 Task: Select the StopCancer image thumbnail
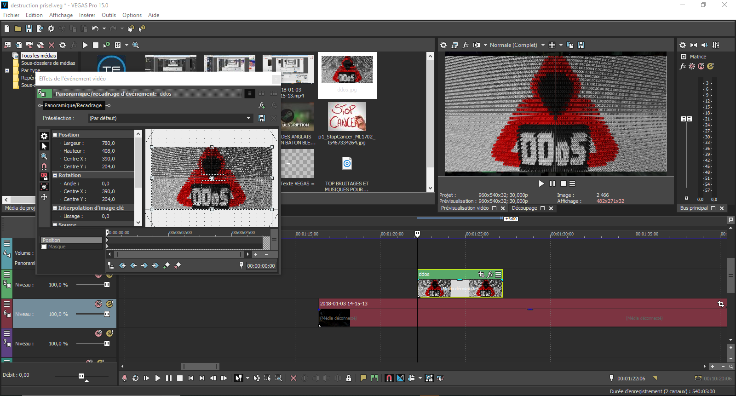347,117
